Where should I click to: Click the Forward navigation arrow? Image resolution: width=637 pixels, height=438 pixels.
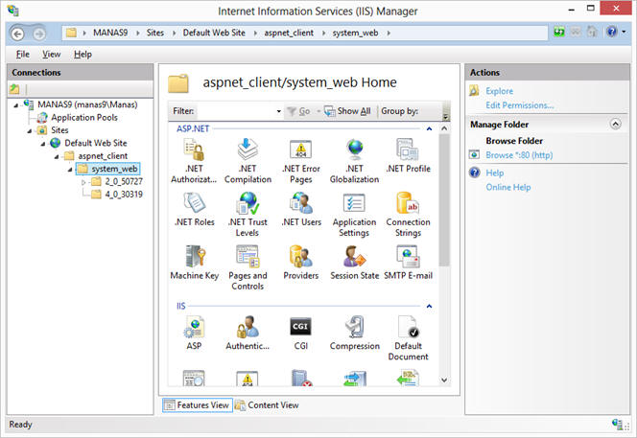[39, 34]
